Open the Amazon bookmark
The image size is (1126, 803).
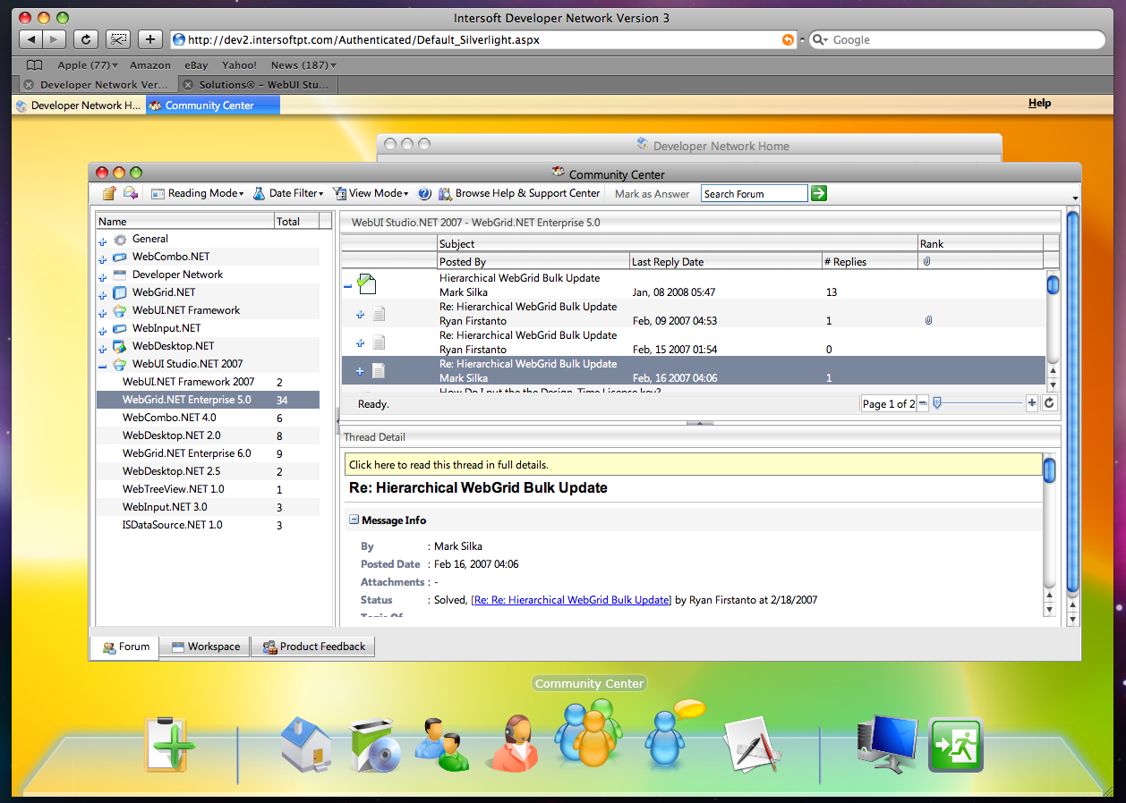click(150, 65)
